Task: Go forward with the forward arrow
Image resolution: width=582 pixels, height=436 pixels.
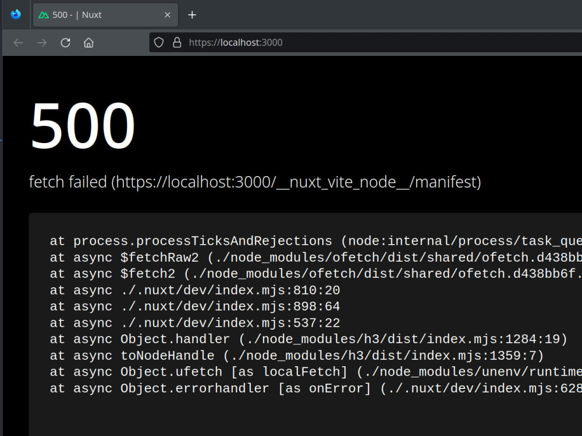Action: (42, 42)
